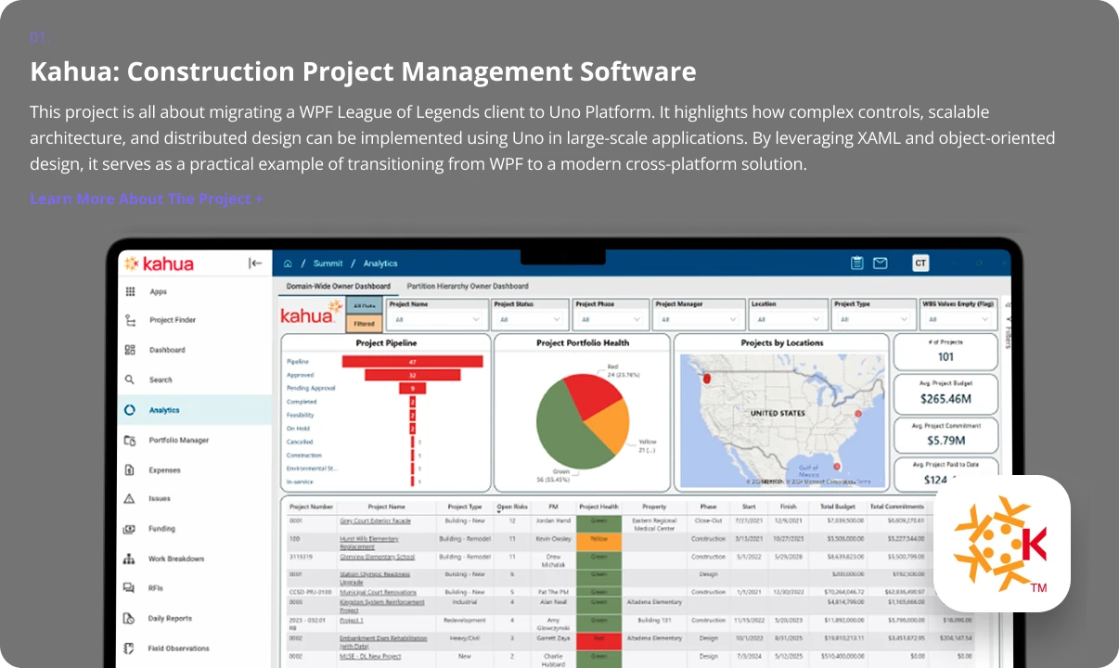Click the Search magnifier icon in sidebar

coord(130,379)
